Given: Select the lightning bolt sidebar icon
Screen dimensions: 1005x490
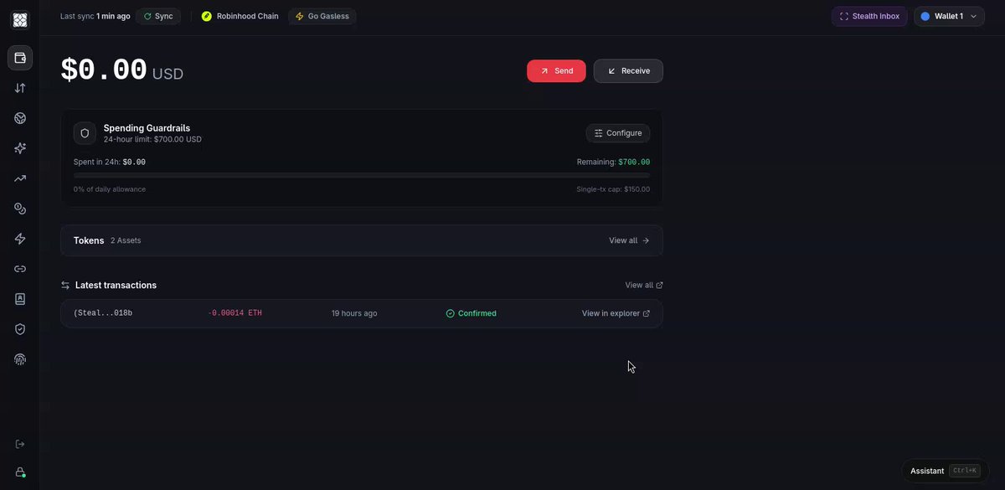Looking at the screenshot, I should coord(20,239).
